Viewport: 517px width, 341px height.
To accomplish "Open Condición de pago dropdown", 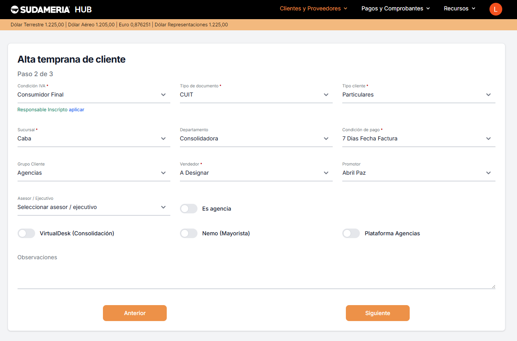I will 418,139.
